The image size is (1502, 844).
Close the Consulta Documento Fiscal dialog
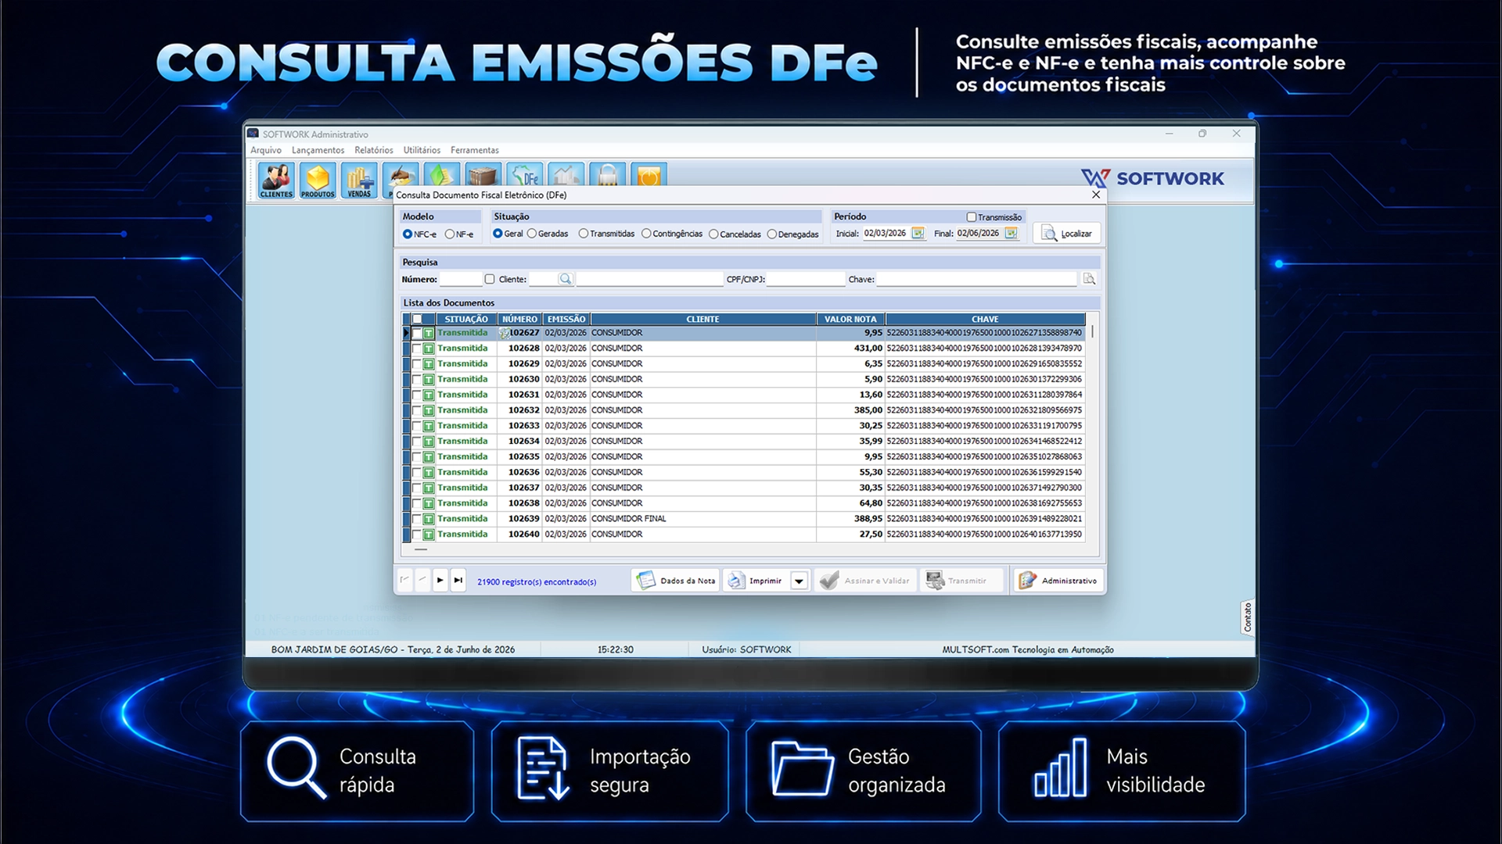point(1096,195)
